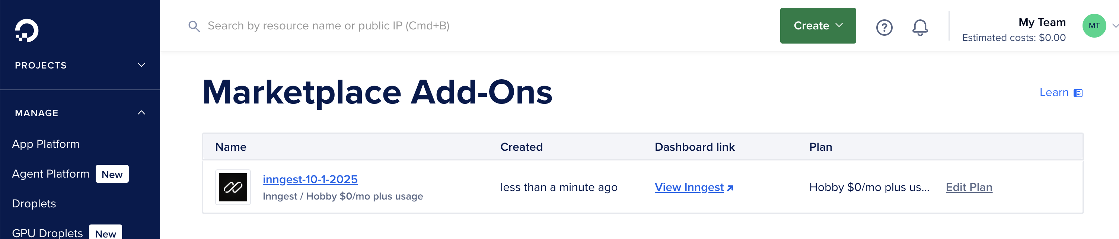This screenshot has height=239, width=1119.
Task: Open the account menu chevron beside the avatar
Action: (x=1114, y=26)
